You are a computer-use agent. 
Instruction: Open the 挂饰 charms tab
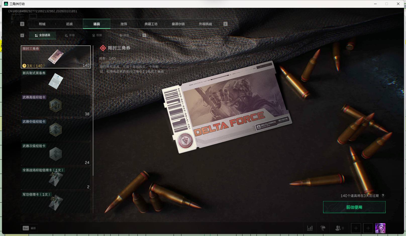(x=124, y=24)
